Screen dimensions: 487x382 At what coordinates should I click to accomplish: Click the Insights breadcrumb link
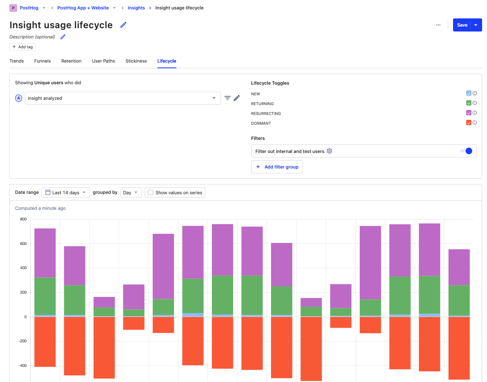(x=136, y=8)
